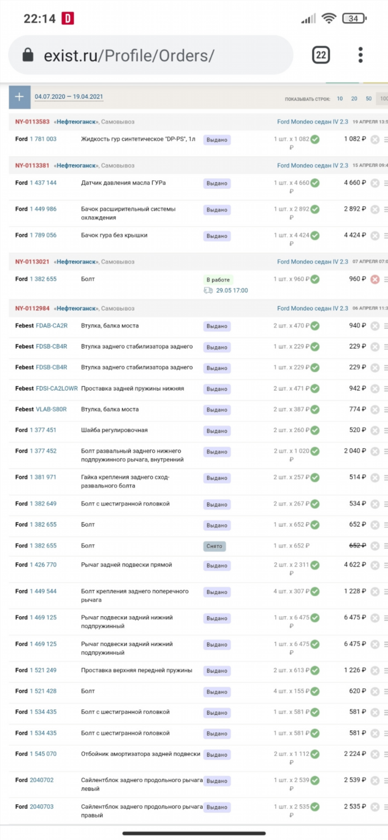Viewport: 388px width, 840px height.
Task: Click the green checkmark for Ford 1 382 649
Action: [x=315, y=504]
